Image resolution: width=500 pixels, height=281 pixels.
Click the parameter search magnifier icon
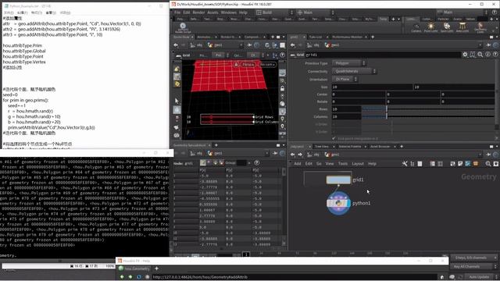click(x=480, y=55)
